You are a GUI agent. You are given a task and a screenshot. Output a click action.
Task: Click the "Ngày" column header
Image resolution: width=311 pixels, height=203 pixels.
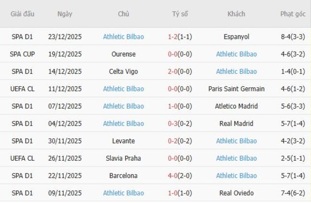pos(65,14)
